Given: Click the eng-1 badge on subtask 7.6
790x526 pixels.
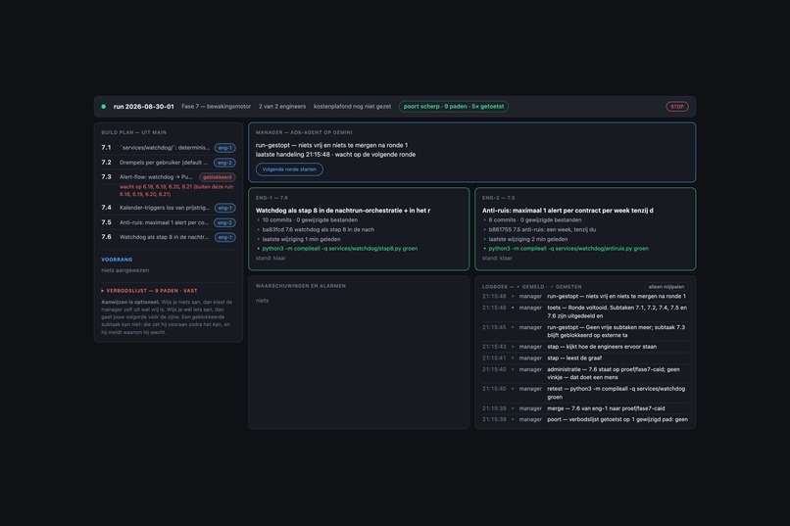Looking at the screenshot, I should tap(224, 237).
